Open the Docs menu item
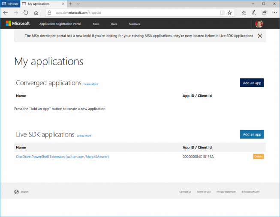 coord(114,24)
